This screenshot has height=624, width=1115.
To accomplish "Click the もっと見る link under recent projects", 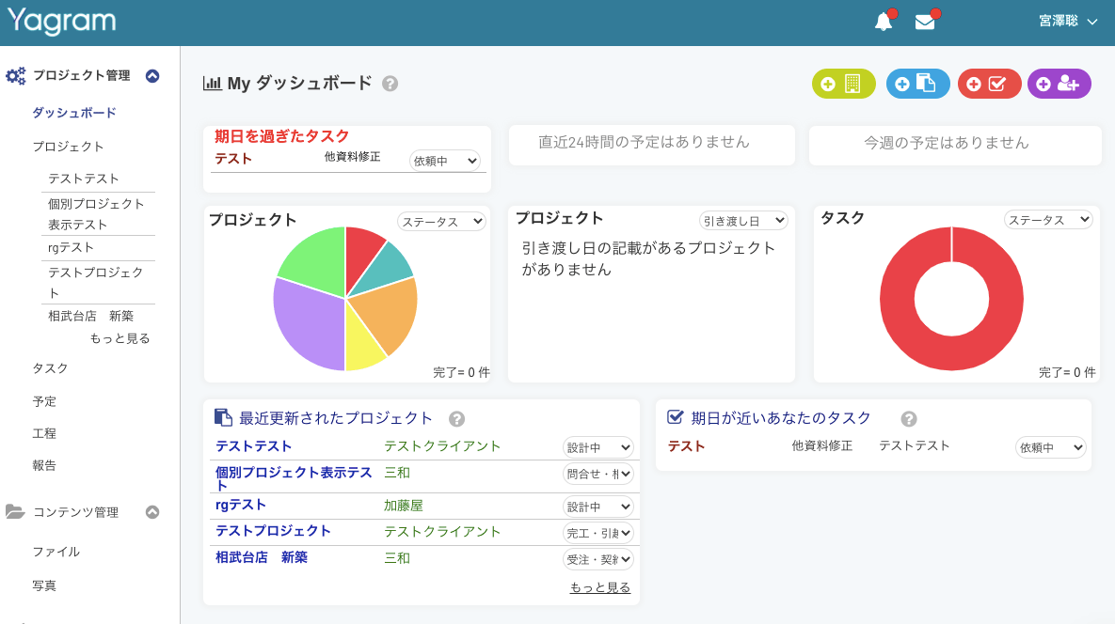I will click(599, 587).
